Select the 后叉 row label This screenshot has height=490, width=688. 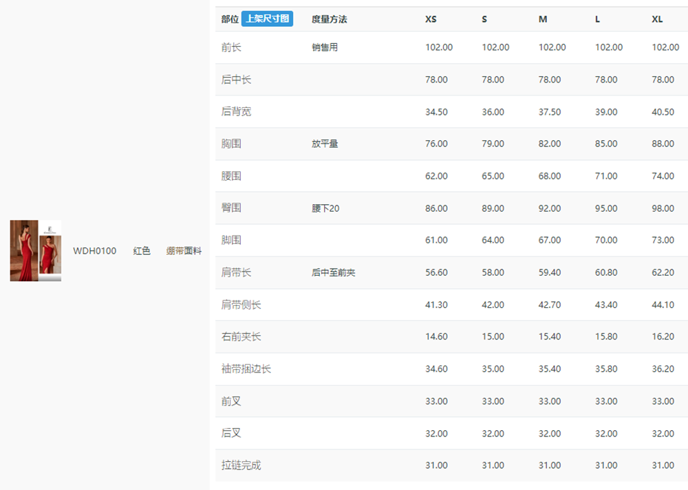coord(231,433)
